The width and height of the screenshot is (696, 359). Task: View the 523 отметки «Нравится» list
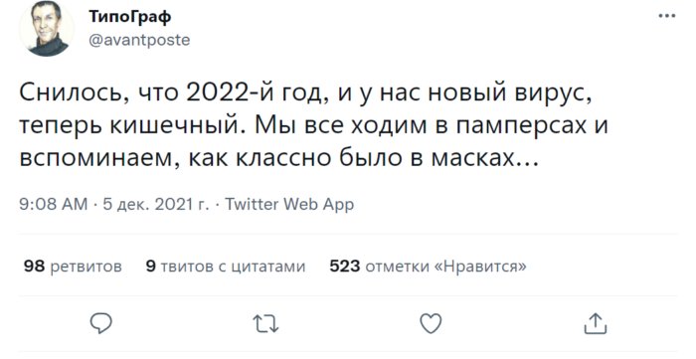428,266
